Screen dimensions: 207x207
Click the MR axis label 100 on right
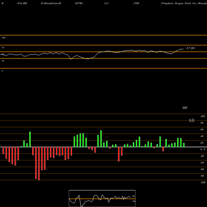203,116
